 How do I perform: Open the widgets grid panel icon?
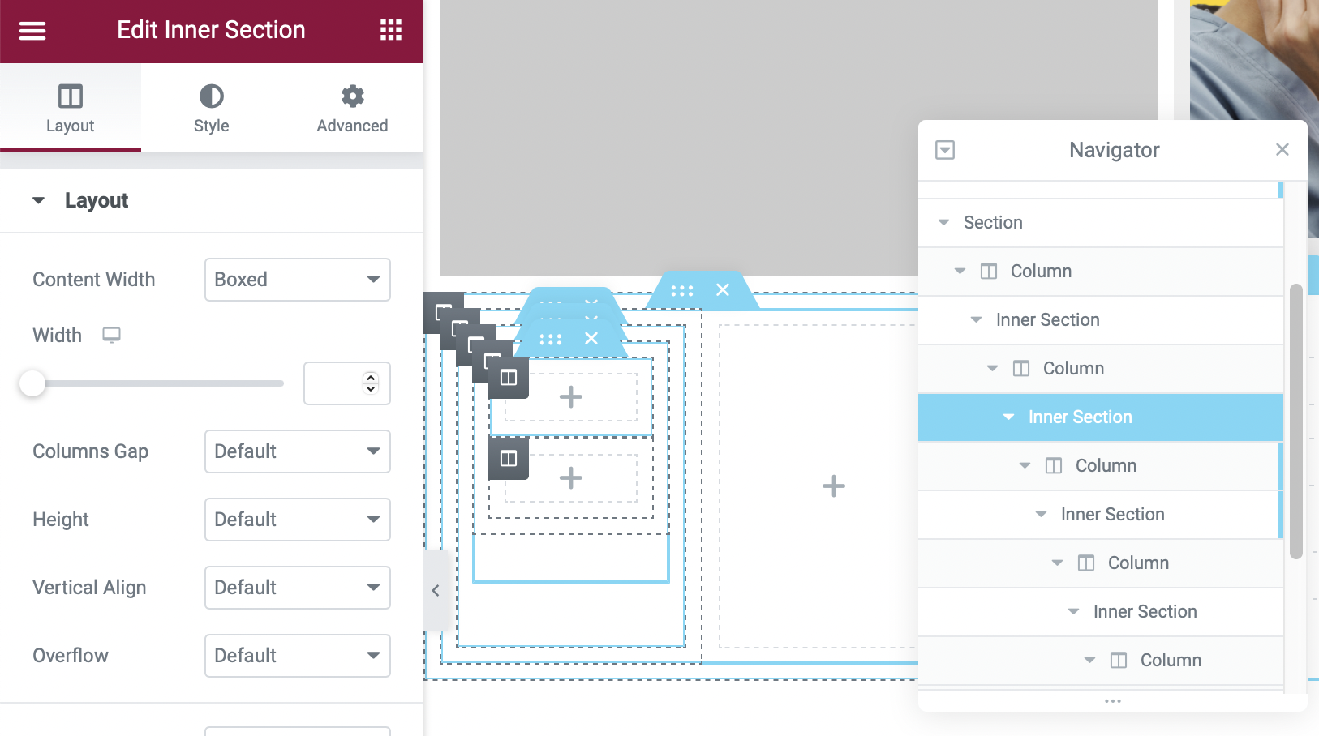point(391,31)
